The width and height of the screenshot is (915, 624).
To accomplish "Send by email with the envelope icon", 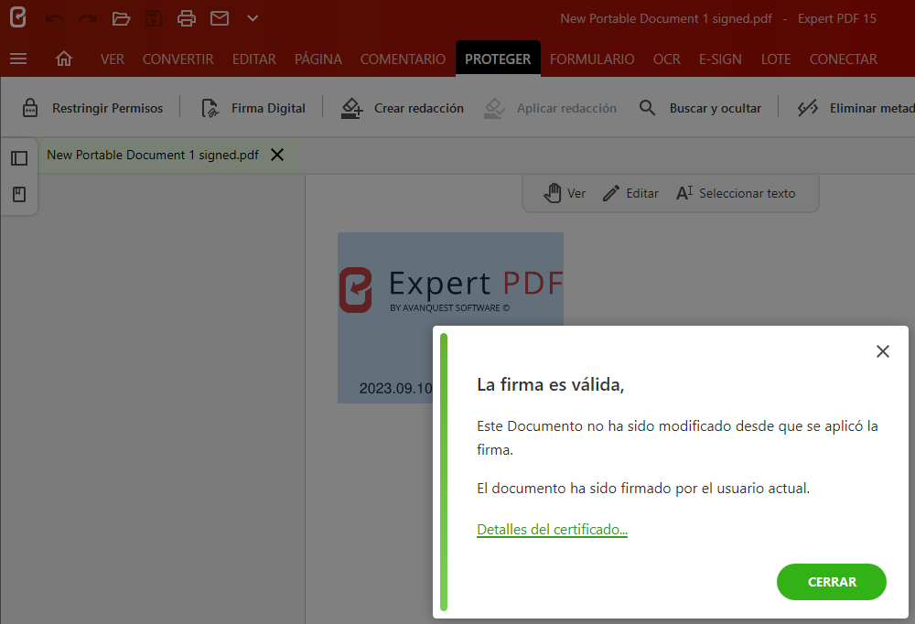I will click(220, 18).
